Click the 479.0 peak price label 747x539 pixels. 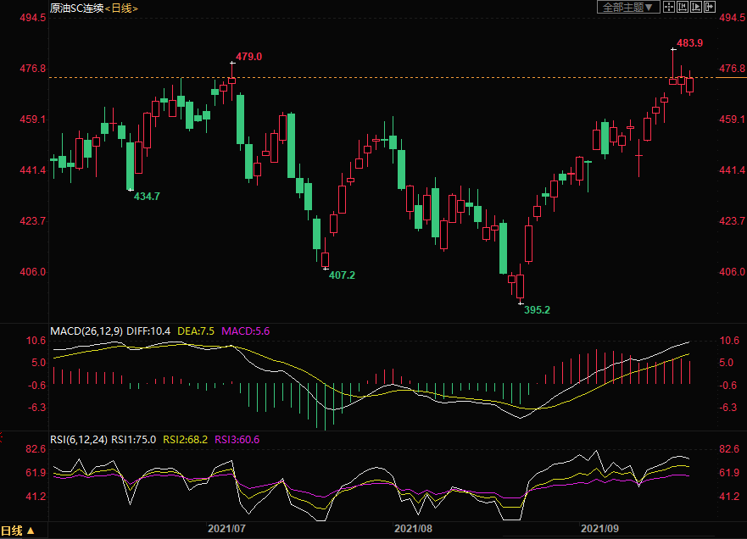[248, 56]
